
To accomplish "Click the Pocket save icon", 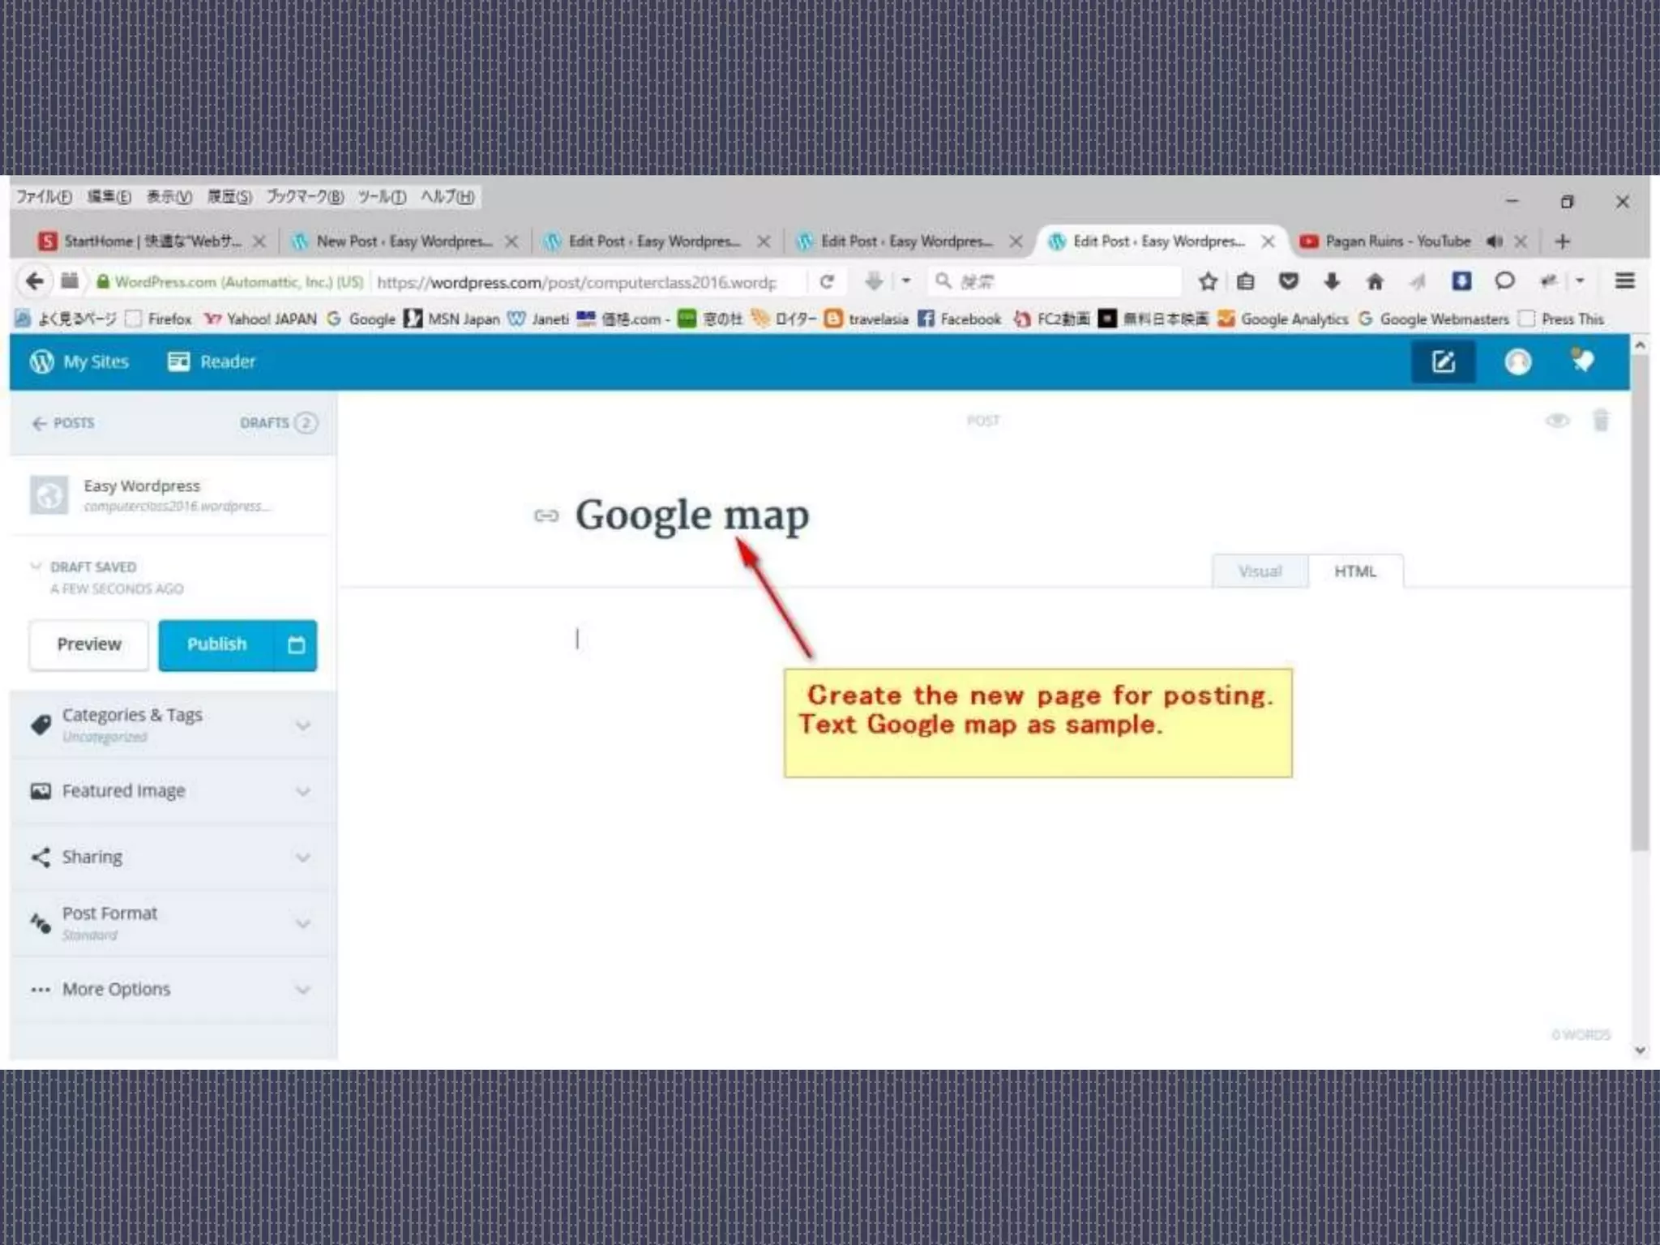I will click(1288, 281).
